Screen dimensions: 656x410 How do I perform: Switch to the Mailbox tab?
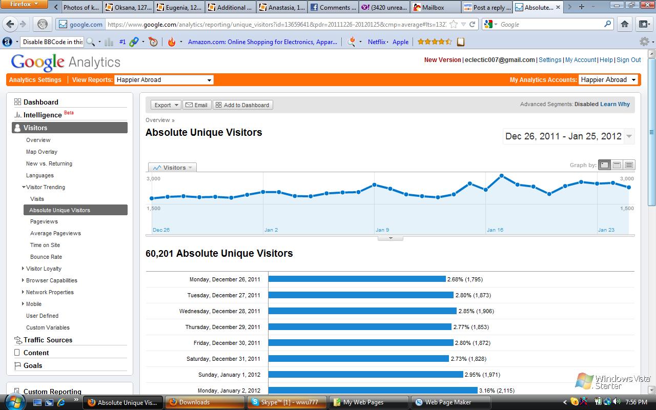[x=435, y=7]
